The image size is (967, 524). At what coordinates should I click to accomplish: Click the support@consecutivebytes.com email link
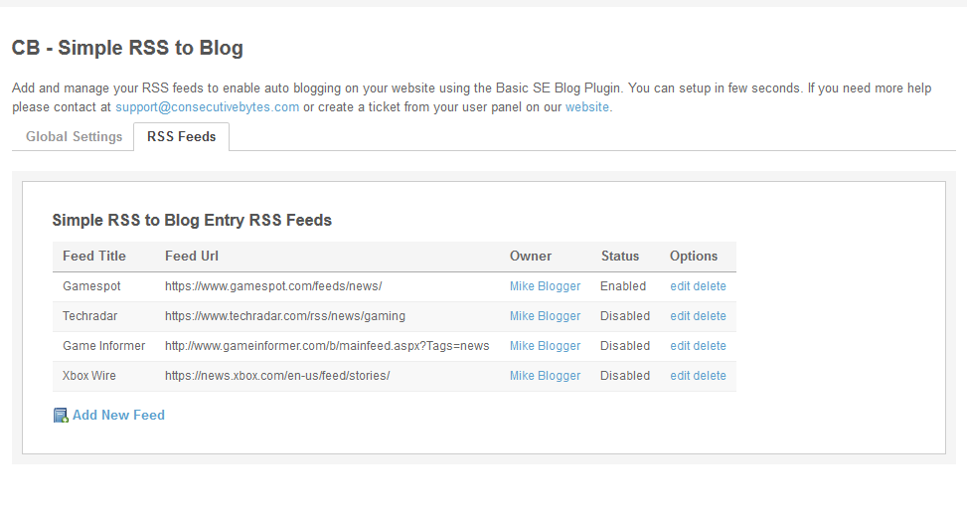click(207, 107)
